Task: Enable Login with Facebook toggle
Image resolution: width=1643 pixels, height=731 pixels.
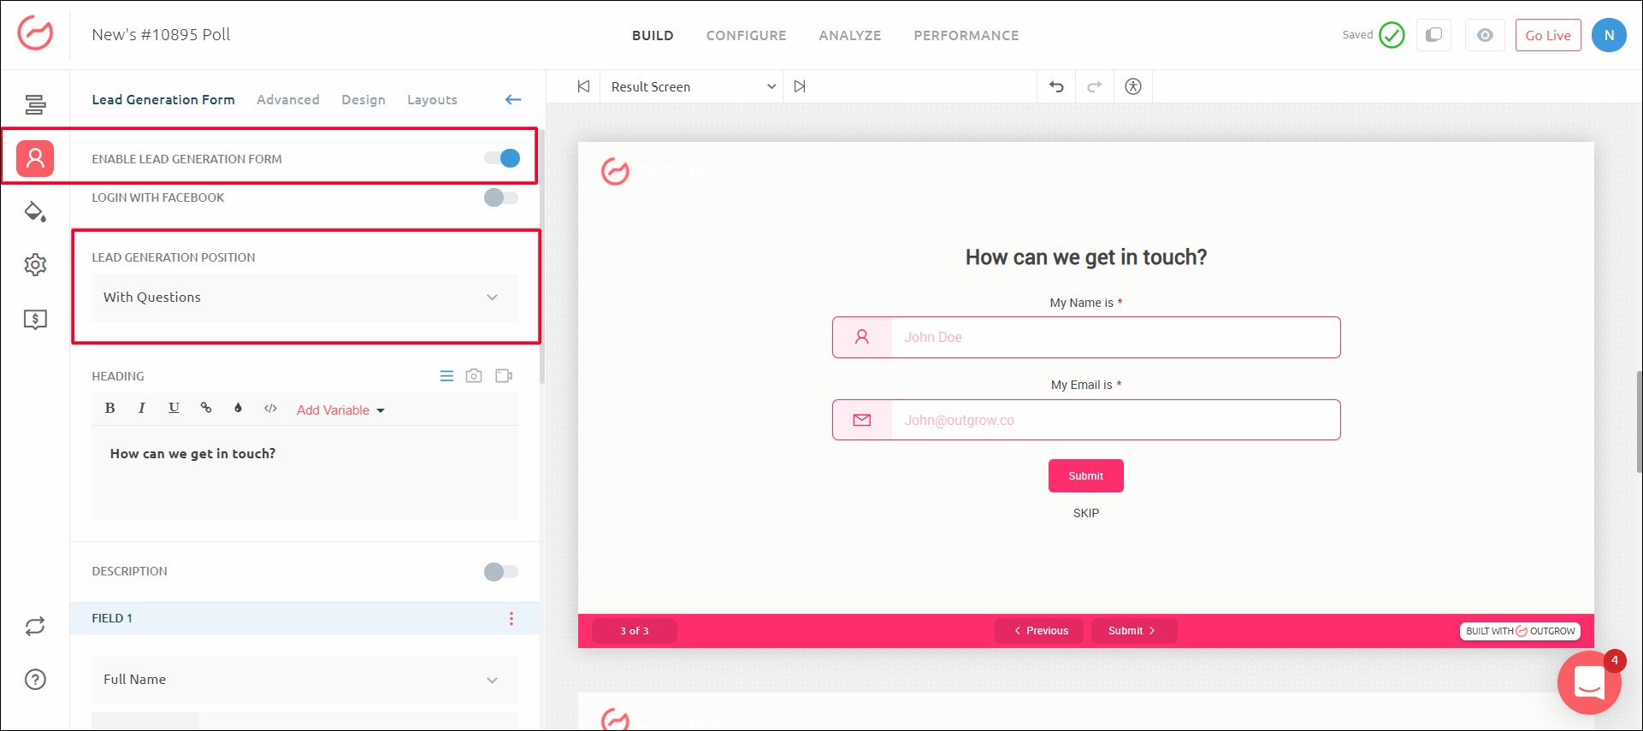Action: [x=501, y=197]
